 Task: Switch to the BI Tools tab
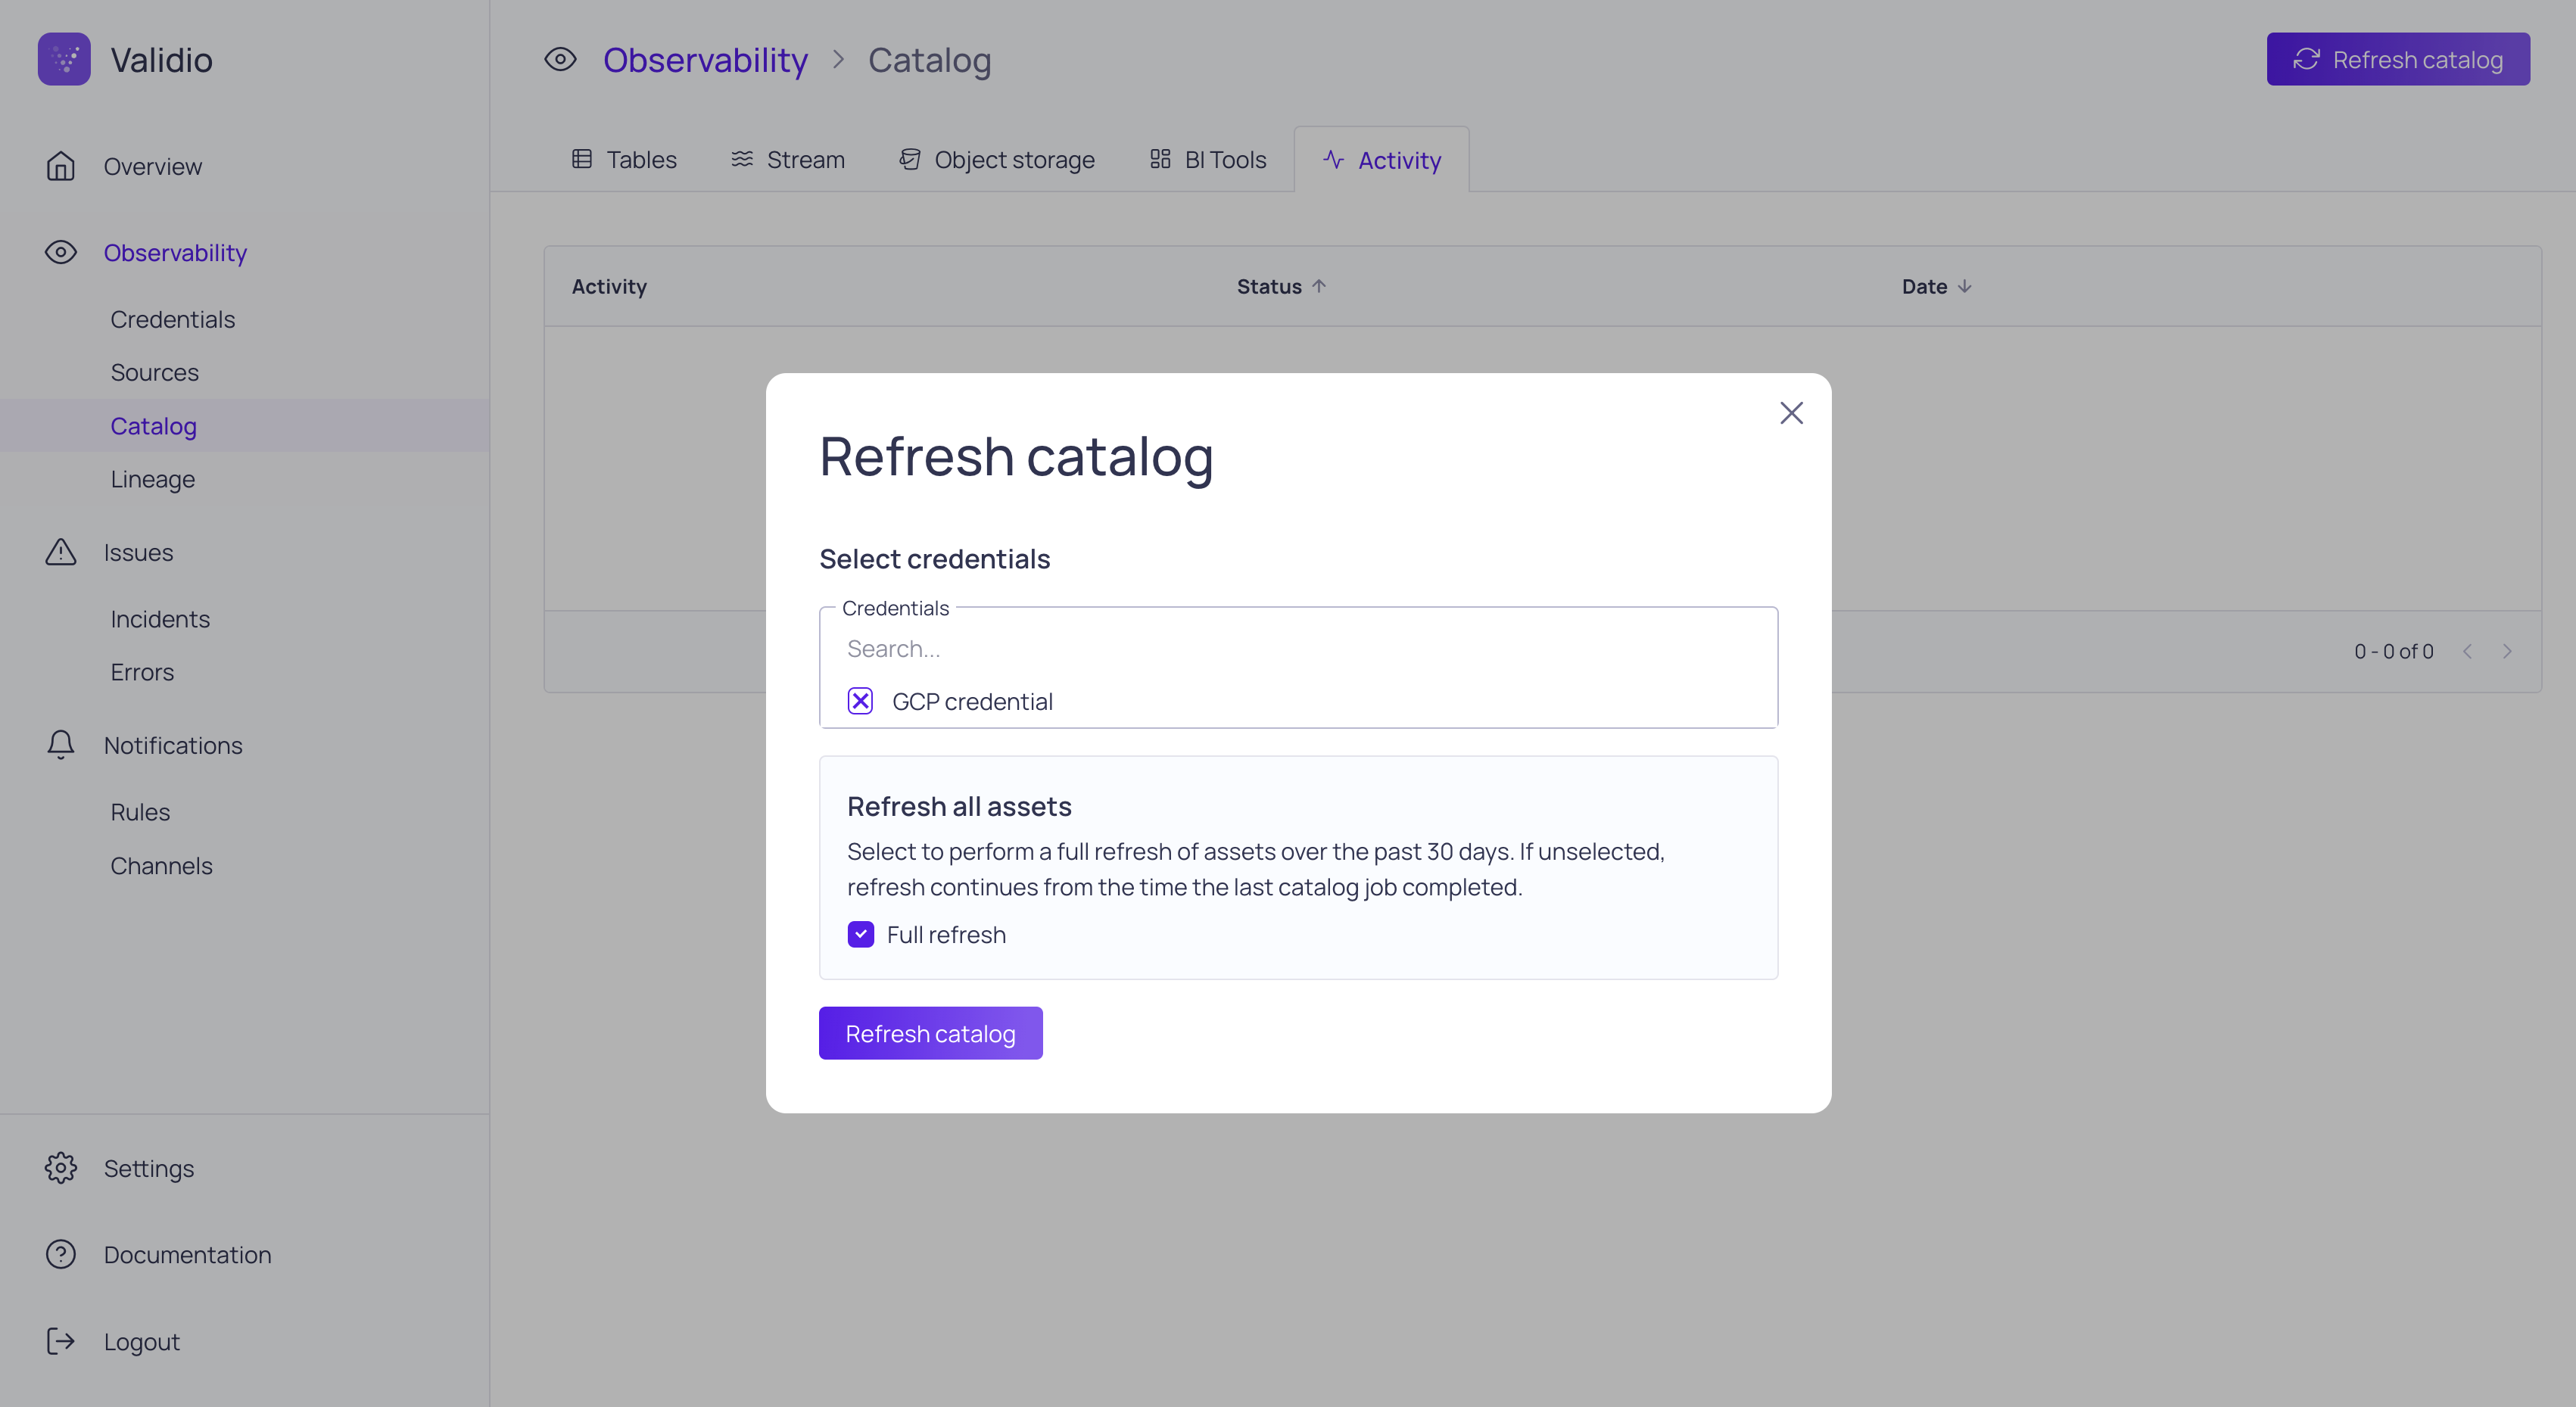1208,159
